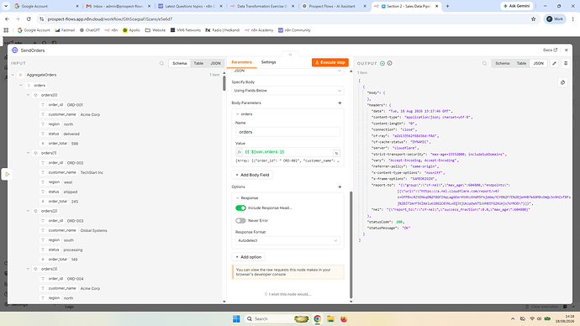Open a new browser tab
Image resolution: width=580 pixels, height=326 pixels.
pyautogui.click(x=447, y=6)
